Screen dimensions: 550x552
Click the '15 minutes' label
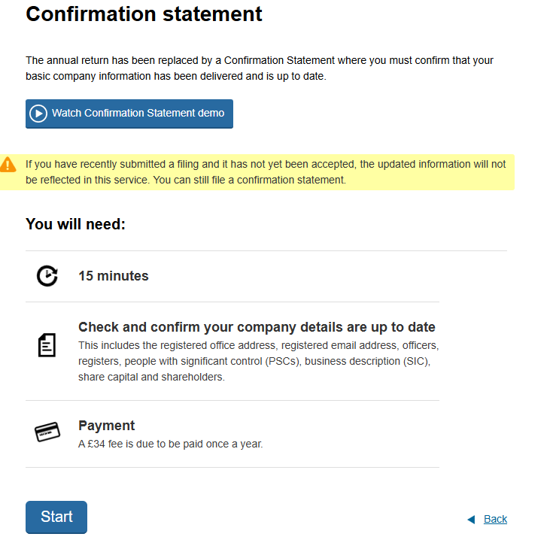click(114, 276)
